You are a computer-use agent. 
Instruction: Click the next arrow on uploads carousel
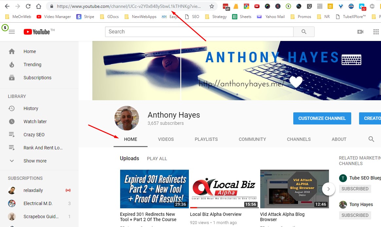tap(329, 189)
